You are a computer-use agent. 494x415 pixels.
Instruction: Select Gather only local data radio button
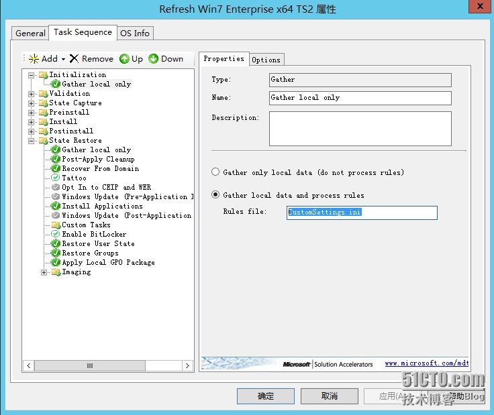point(215,172)
